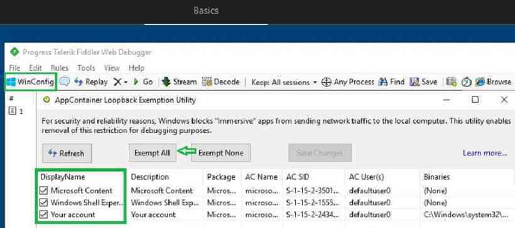Sort by AC User(s) column header
The image size is (515, 228).
click(x=366, y=177)
